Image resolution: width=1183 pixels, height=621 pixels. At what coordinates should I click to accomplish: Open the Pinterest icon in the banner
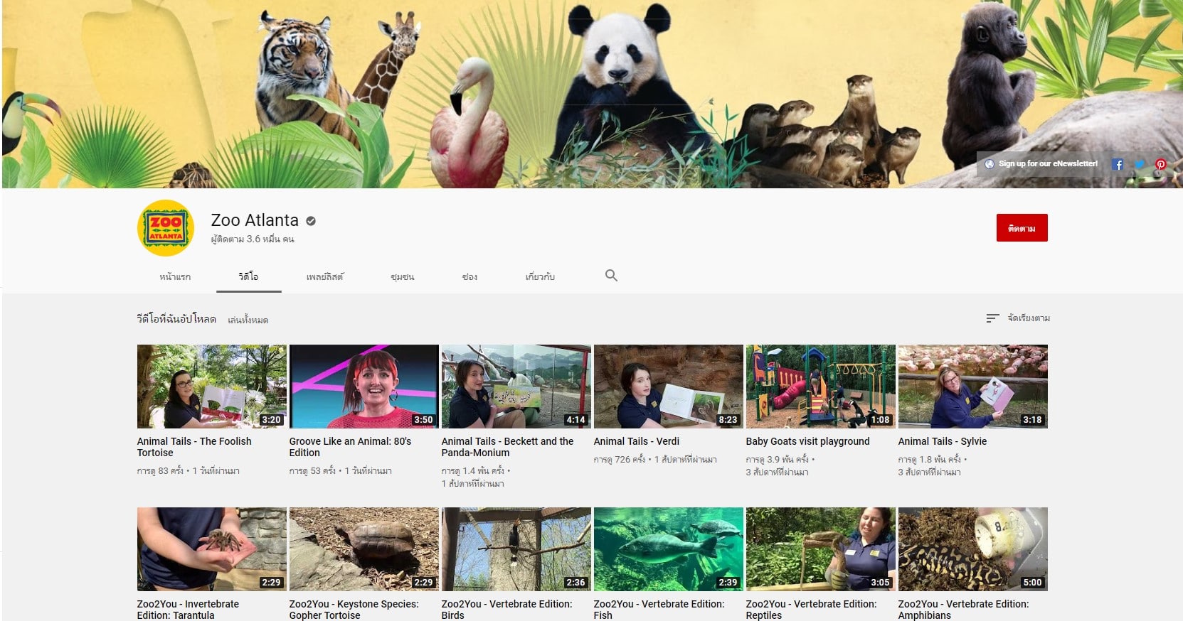coord(1161,164)
